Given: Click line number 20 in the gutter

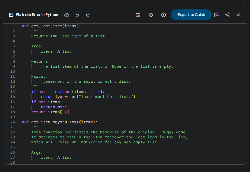Looking at the screenshot, I should pos(12,122).
